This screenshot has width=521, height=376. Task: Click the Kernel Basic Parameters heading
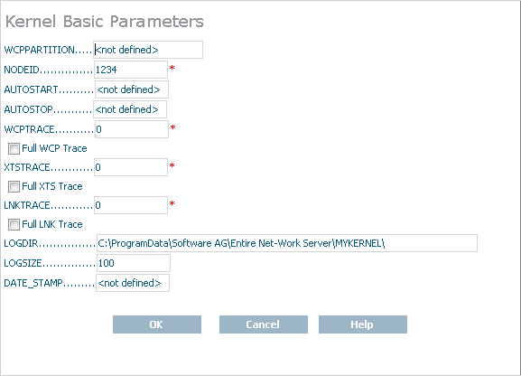pos(105,22)
